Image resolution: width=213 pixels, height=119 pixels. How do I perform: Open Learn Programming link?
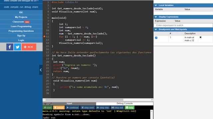(x=21, y=26)
